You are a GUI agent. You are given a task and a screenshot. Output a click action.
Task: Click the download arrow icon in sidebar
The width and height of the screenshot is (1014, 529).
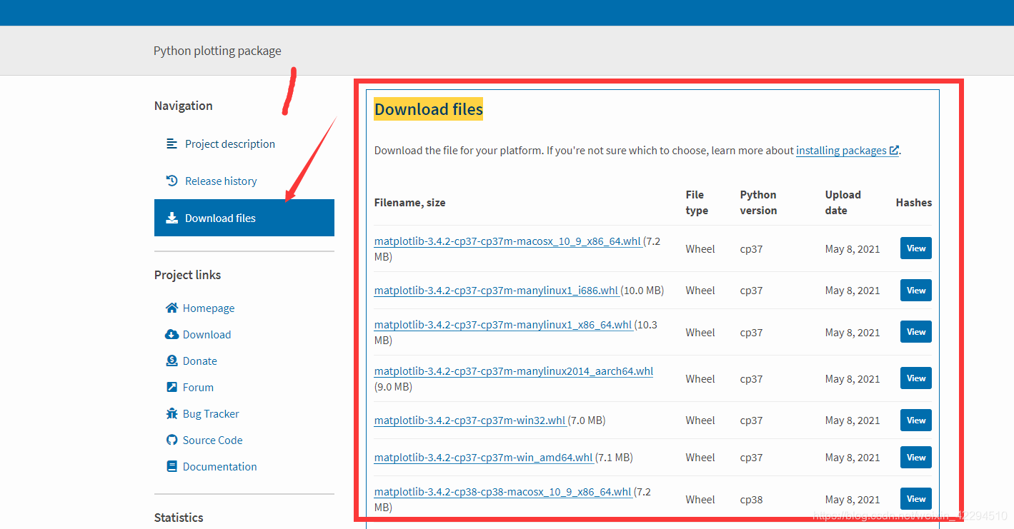click(172, 218)
